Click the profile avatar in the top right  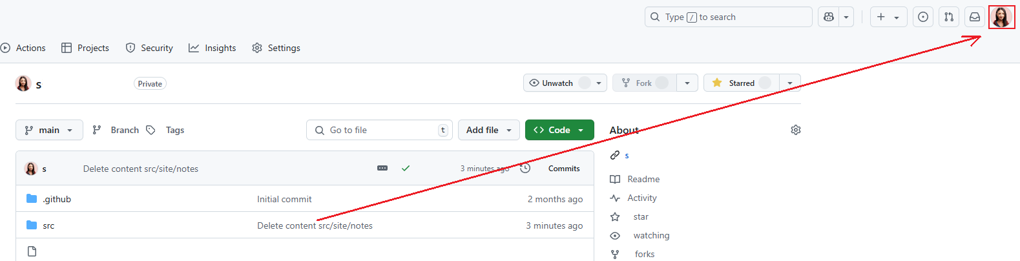(1001, 17)
